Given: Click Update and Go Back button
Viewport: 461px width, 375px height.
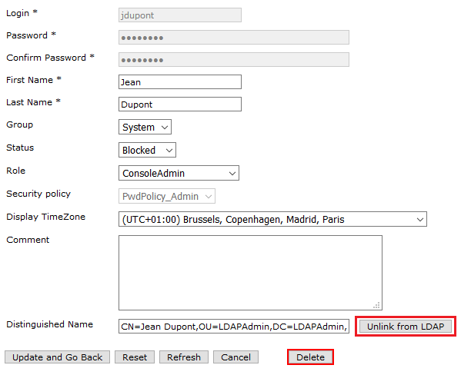Looking at the screenshot, I should click(57, 357).
